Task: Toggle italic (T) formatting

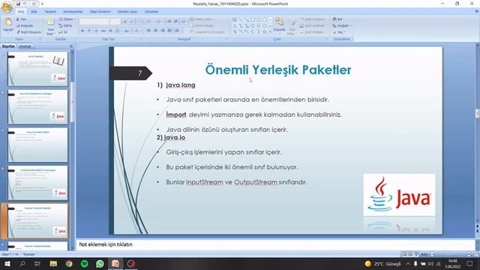Action: pos(89,31)
